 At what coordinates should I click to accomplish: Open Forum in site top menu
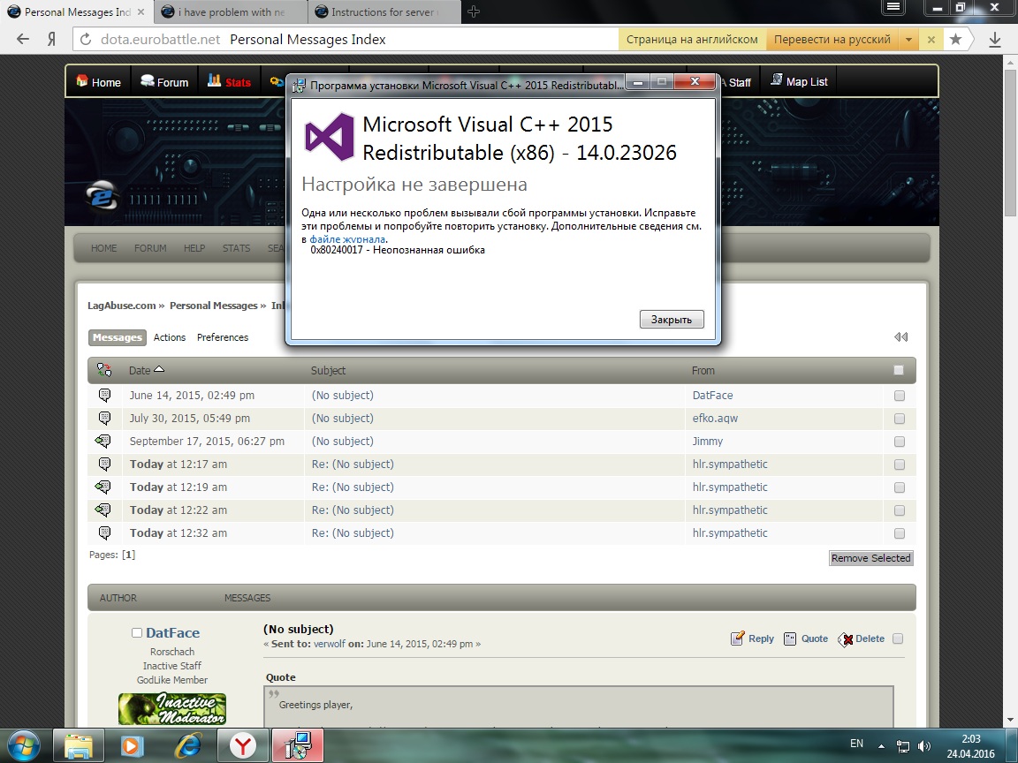point(165,82)
